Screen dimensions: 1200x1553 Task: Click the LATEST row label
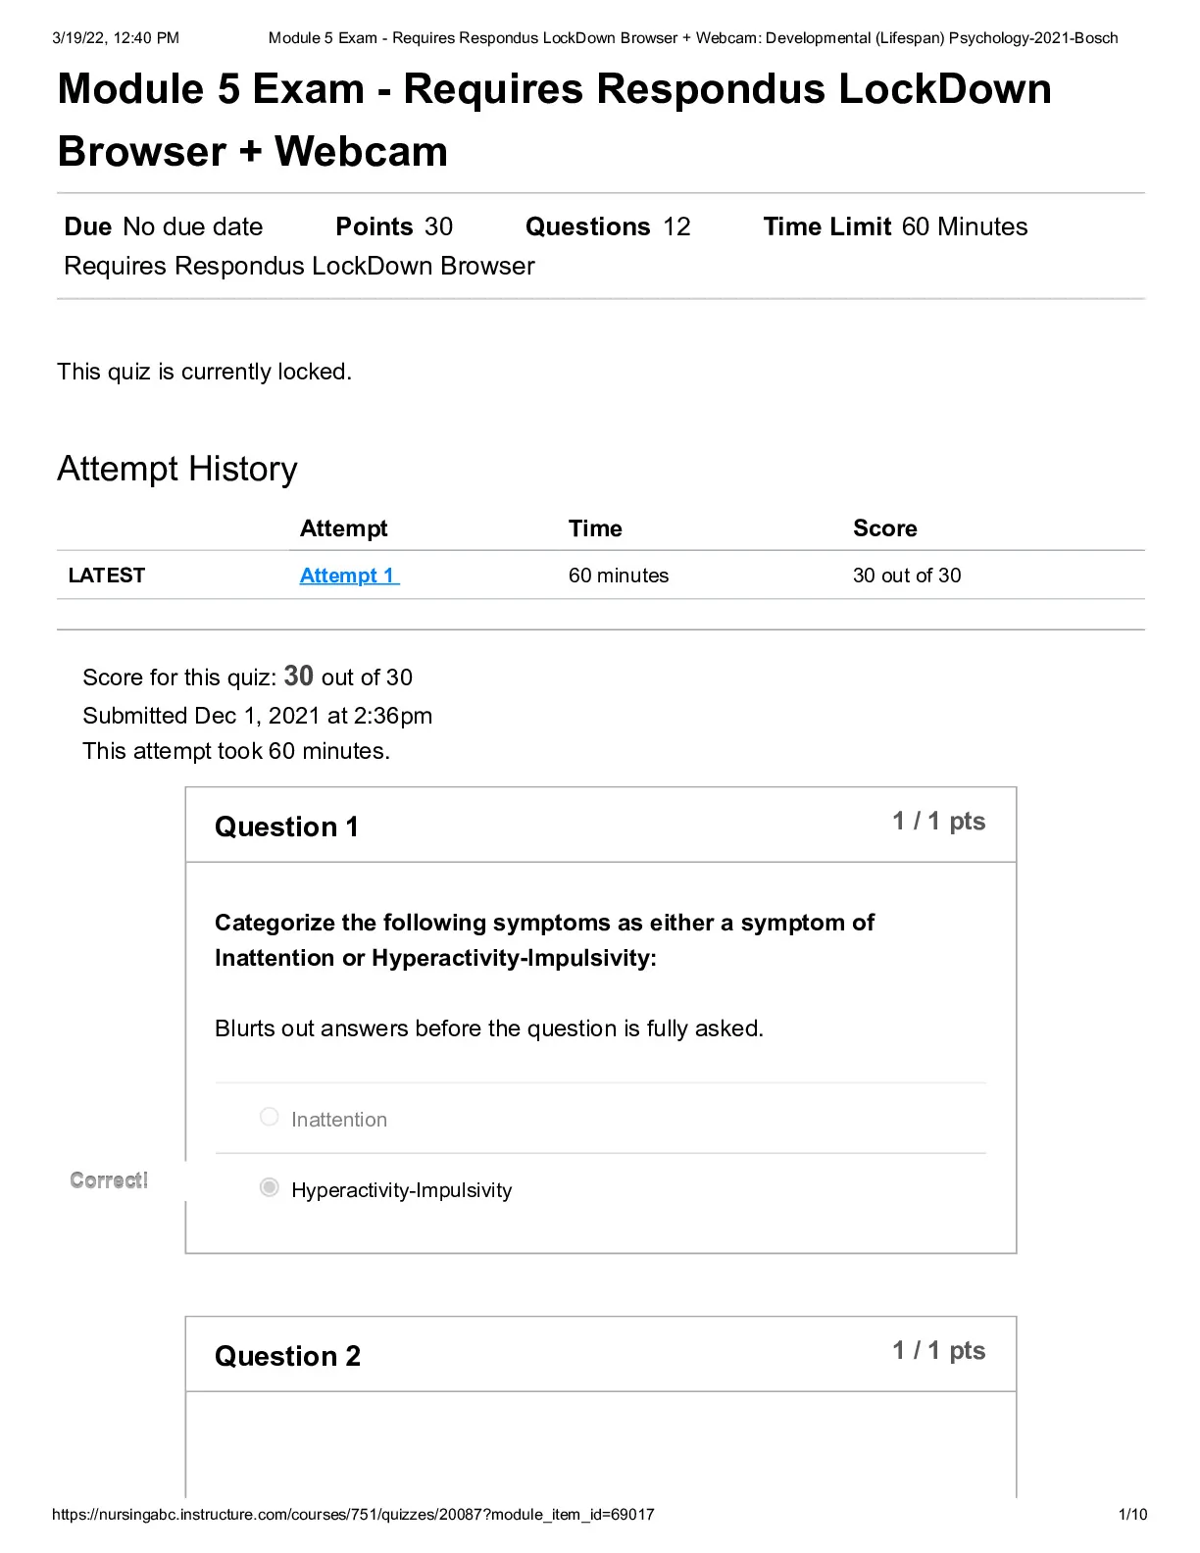(107, 576)
